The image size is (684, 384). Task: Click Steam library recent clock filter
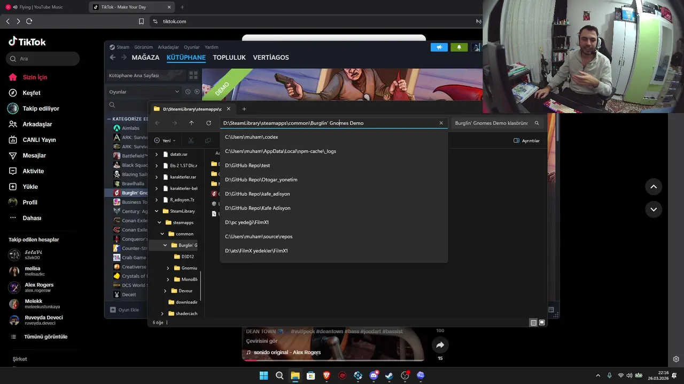coord(188,92)
